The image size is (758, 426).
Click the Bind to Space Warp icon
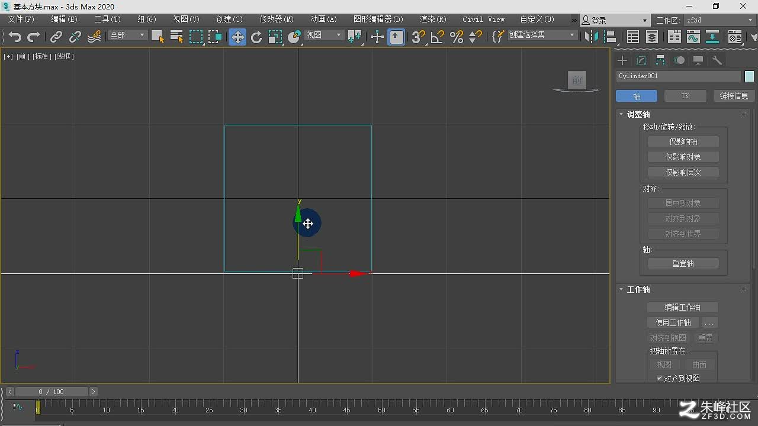point(94,37)
